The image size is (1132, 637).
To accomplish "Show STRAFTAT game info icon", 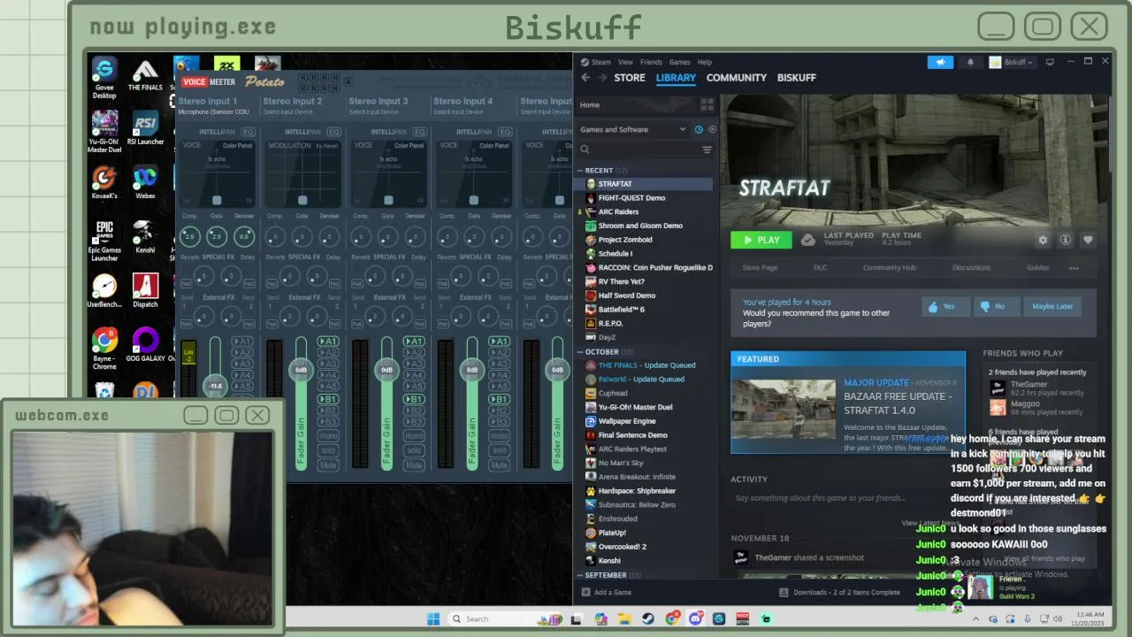I will tap(1066, 240).
